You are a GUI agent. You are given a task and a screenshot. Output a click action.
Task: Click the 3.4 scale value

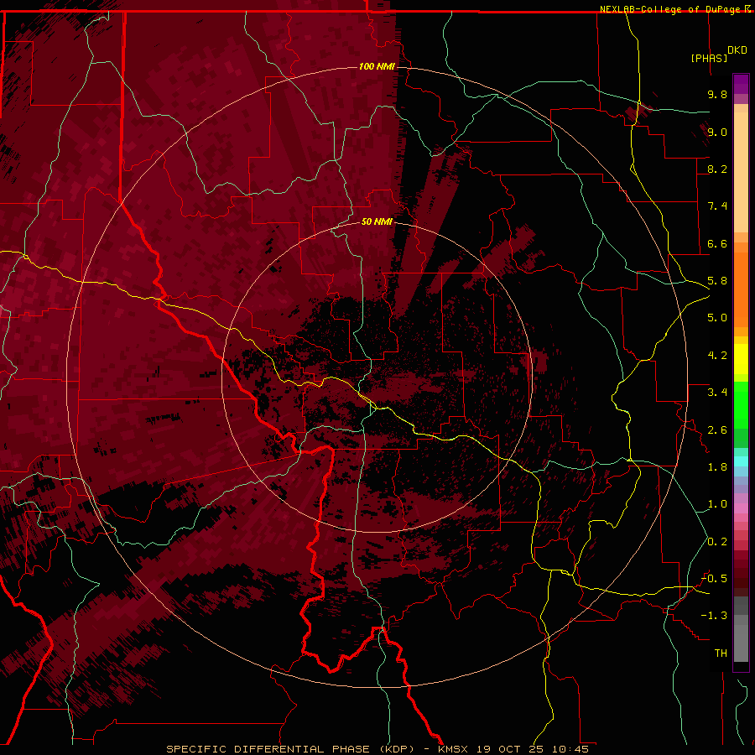pyautogui.click(x=717, y=393)
